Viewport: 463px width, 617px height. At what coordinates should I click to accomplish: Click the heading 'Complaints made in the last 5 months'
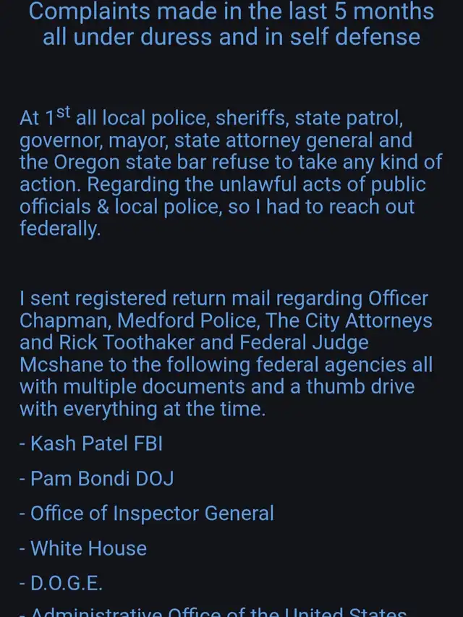tap(231, 12)
